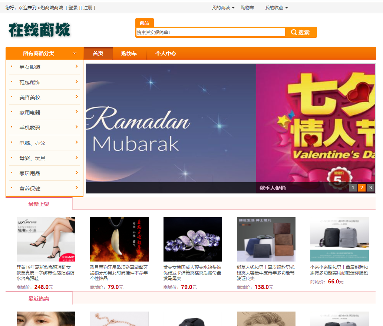This screenshot has width=383, height=326.
Task: Show banner slide 3
Action: point(370,188)
